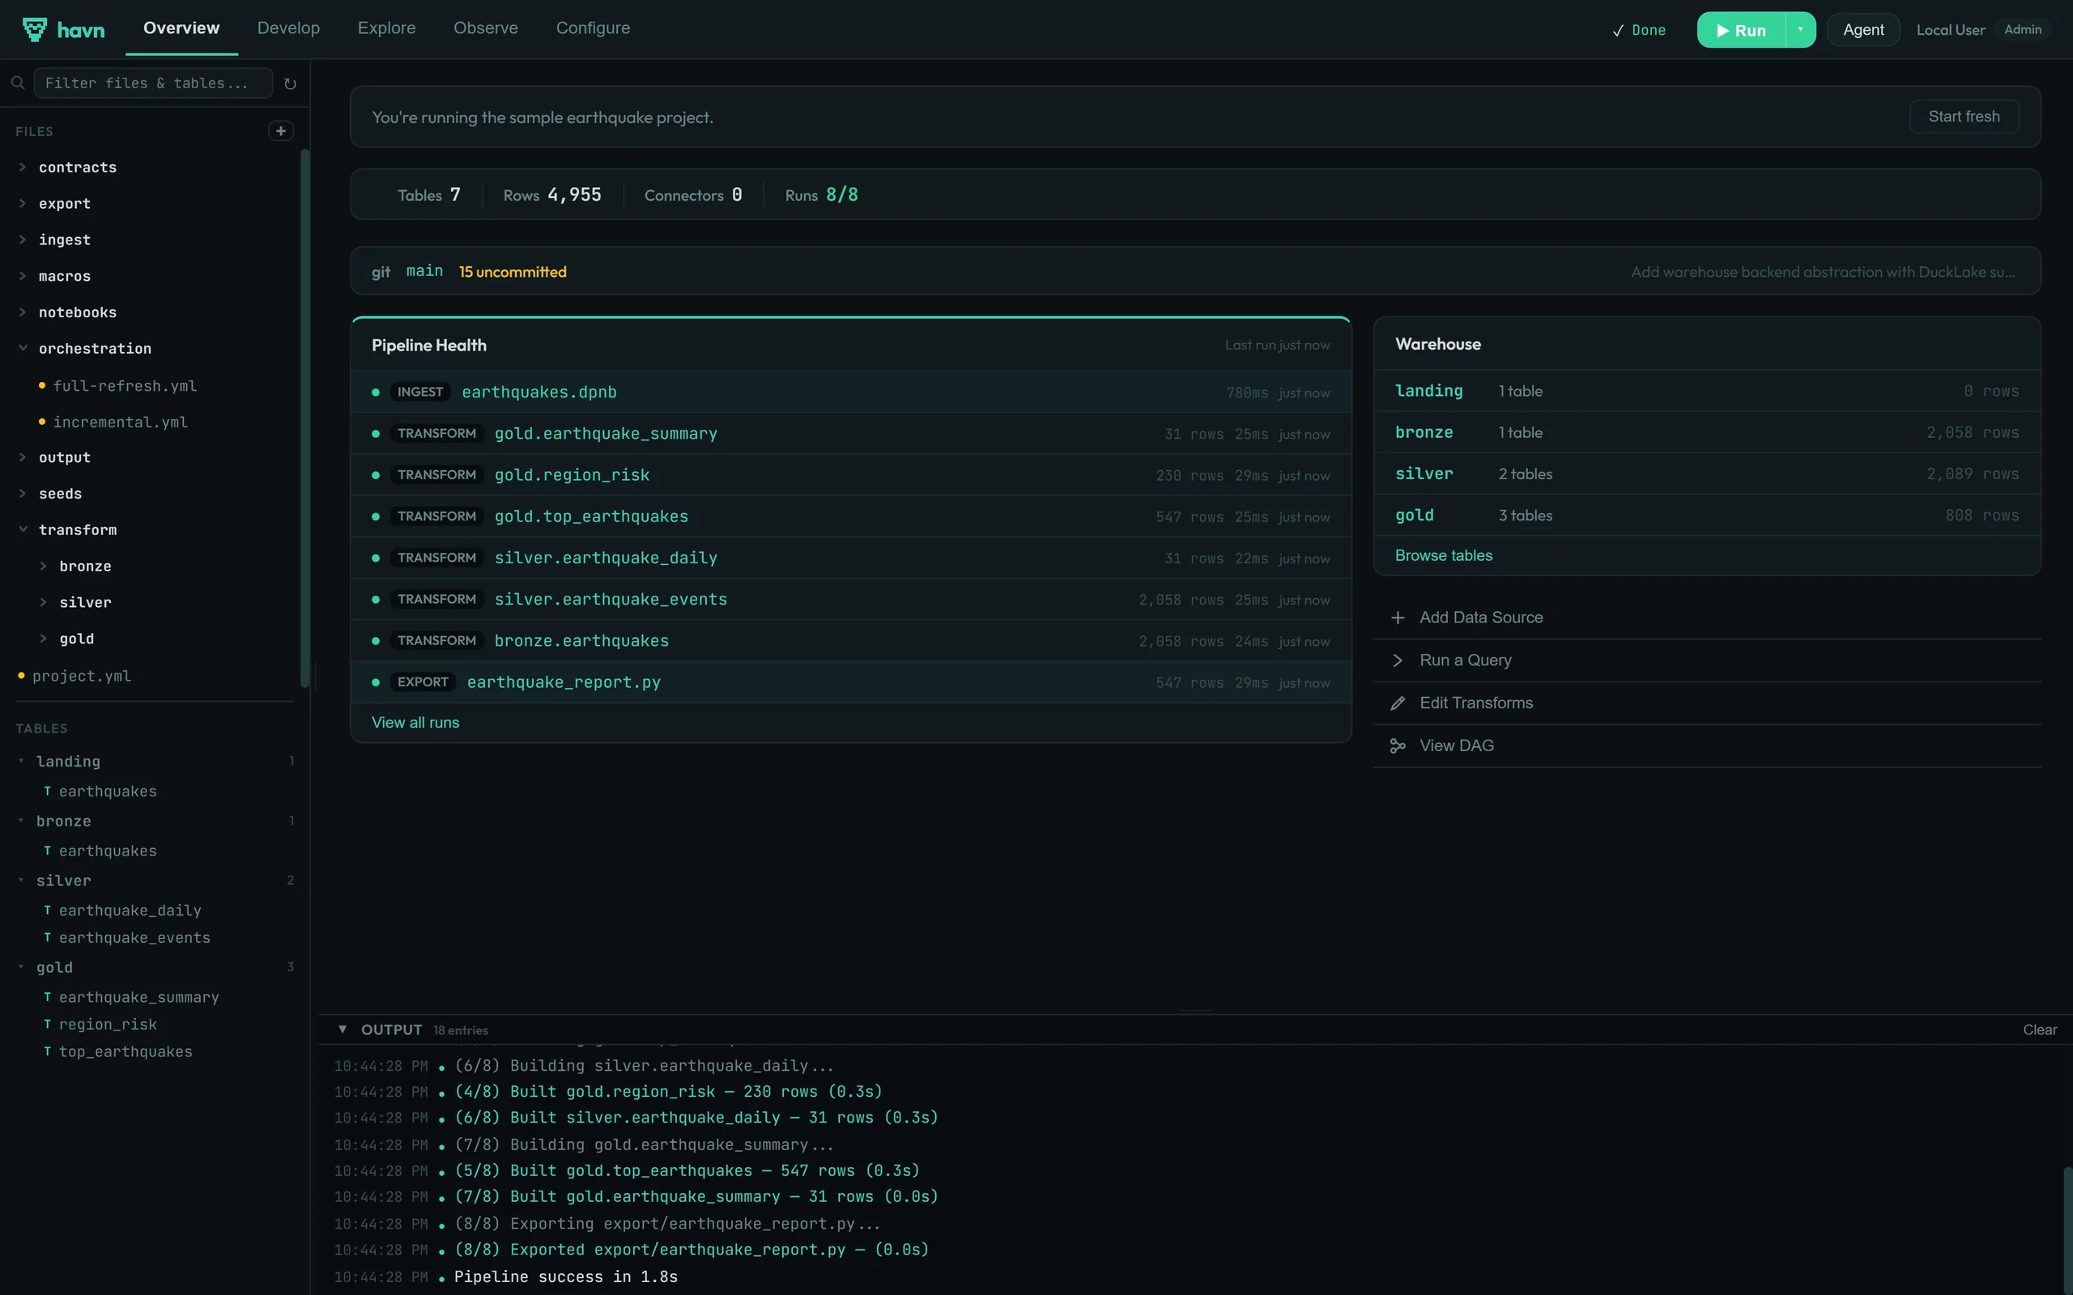Click the landing warehouse schema row
The width and height of the screenshot is (2073, 1295).
click(x=1706, y=391)
